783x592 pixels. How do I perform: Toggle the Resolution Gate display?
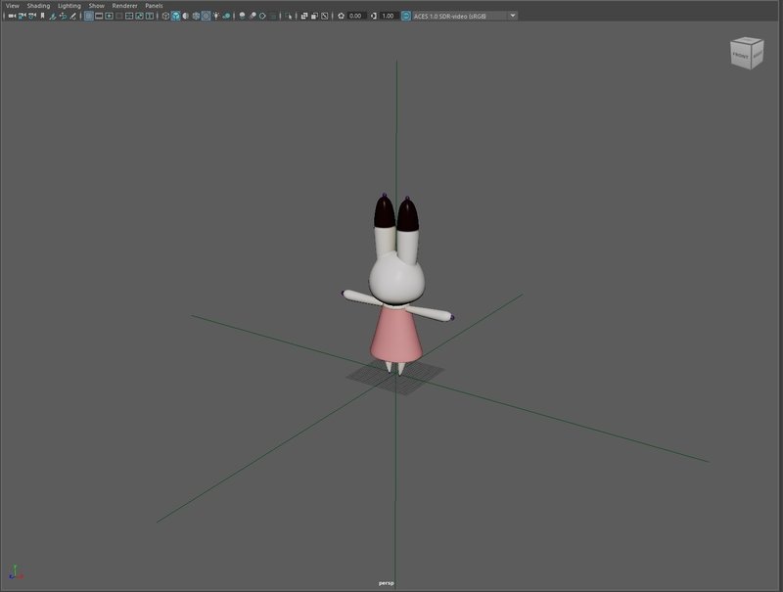pos(109,16)
